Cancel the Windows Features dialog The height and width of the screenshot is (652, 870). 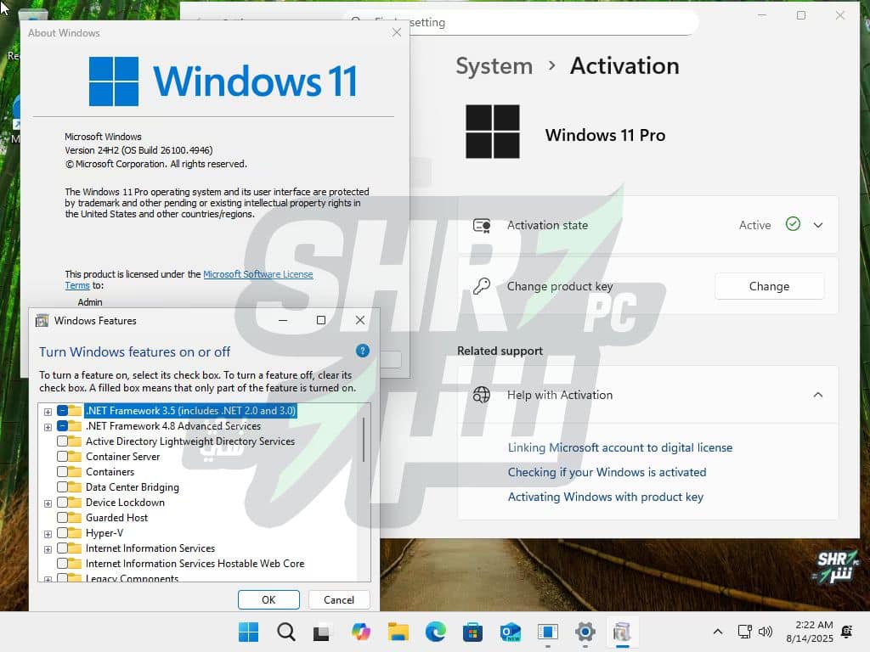(338, 600)
